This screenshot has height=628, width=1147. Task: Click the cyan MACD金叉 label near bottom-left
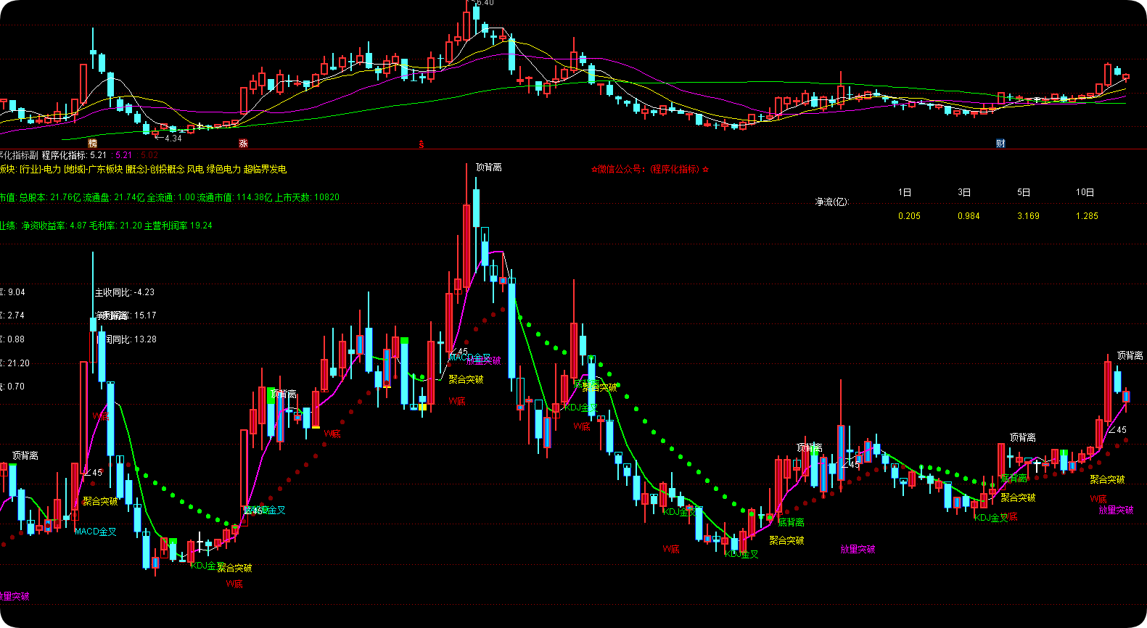[96, 532]
